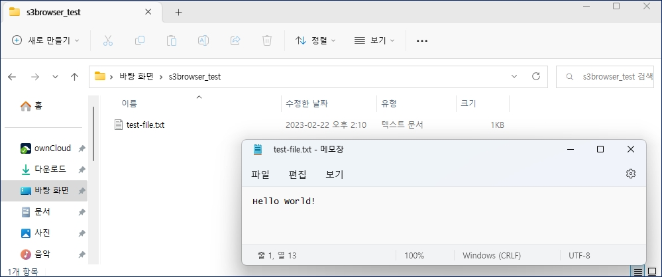Open Notepad 파일 menu
The width and height of the screenshot is (662, 277).
click(260, 174)
